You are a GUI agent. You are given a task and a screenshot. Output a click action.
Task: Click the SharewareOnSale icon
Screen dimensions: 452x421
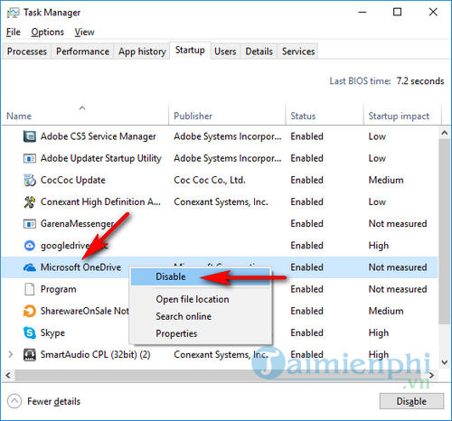(x=30, y=311)
